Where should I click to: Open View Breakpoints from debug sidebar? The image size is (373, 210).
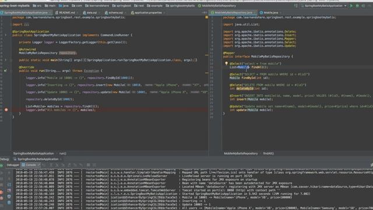pos(2,192)
